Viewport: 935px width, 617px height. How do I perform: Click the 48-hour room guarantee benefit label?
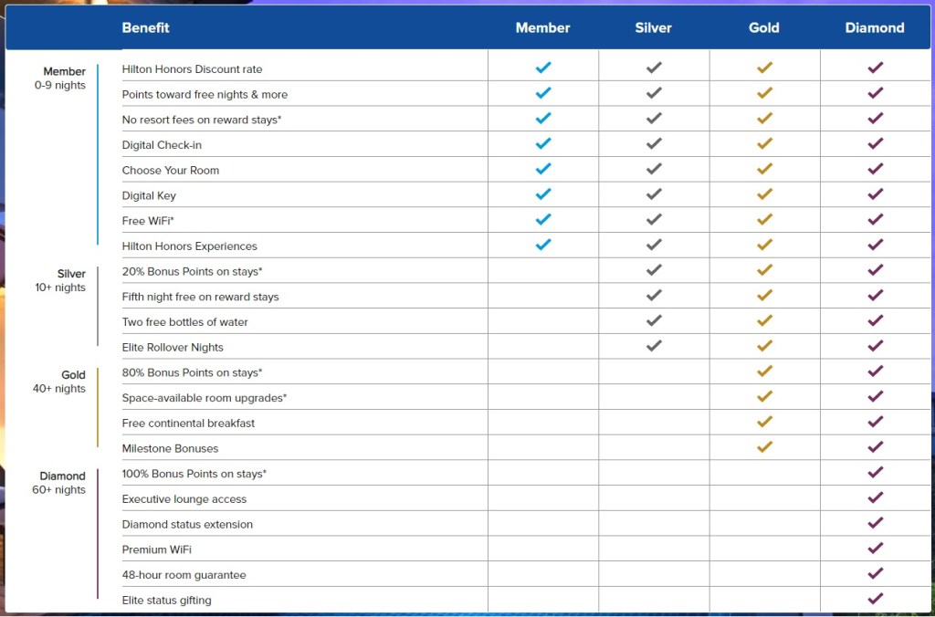184,575
